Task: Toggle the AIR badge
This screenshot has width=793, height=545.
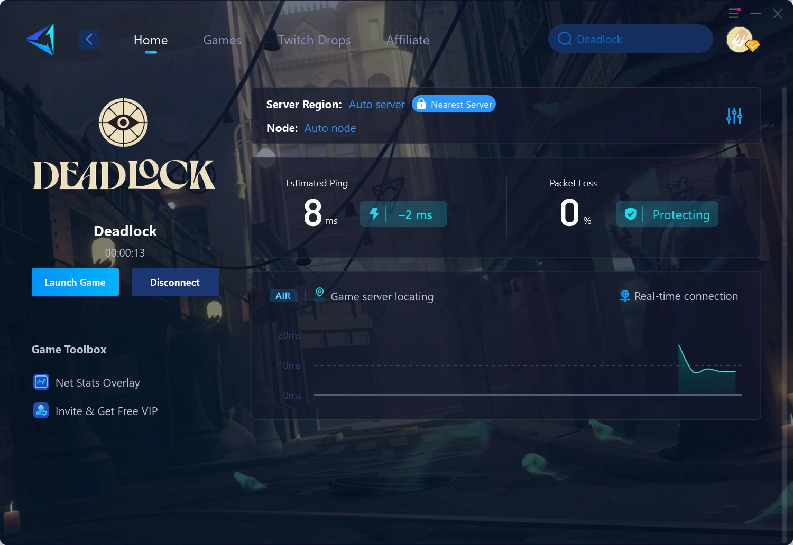Action: pos(283,296)
